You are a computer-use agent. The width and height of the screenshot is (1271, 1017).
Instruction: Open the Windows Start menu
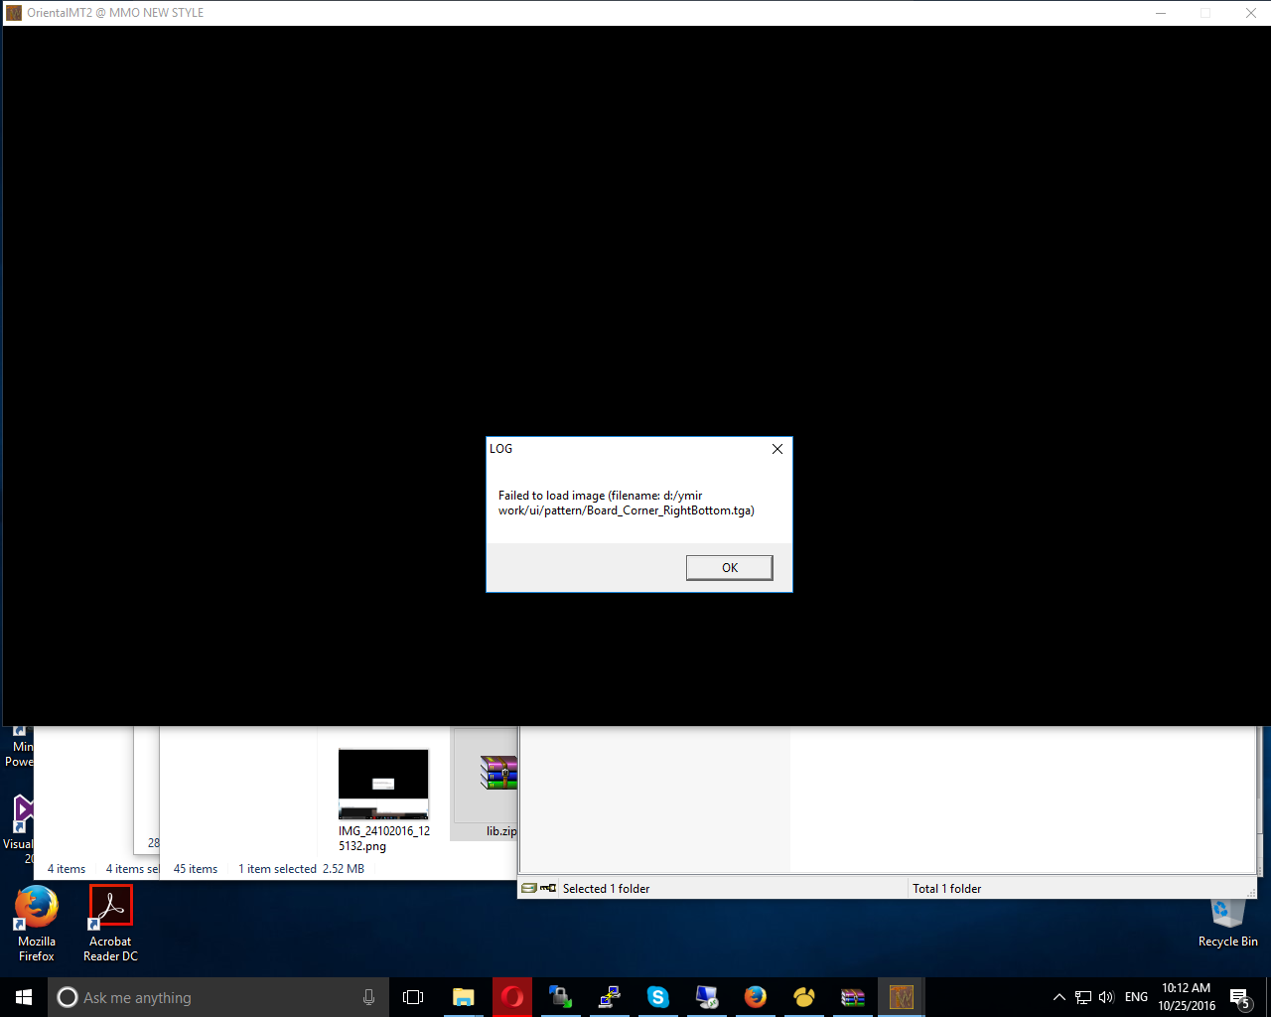pos(24,997)
